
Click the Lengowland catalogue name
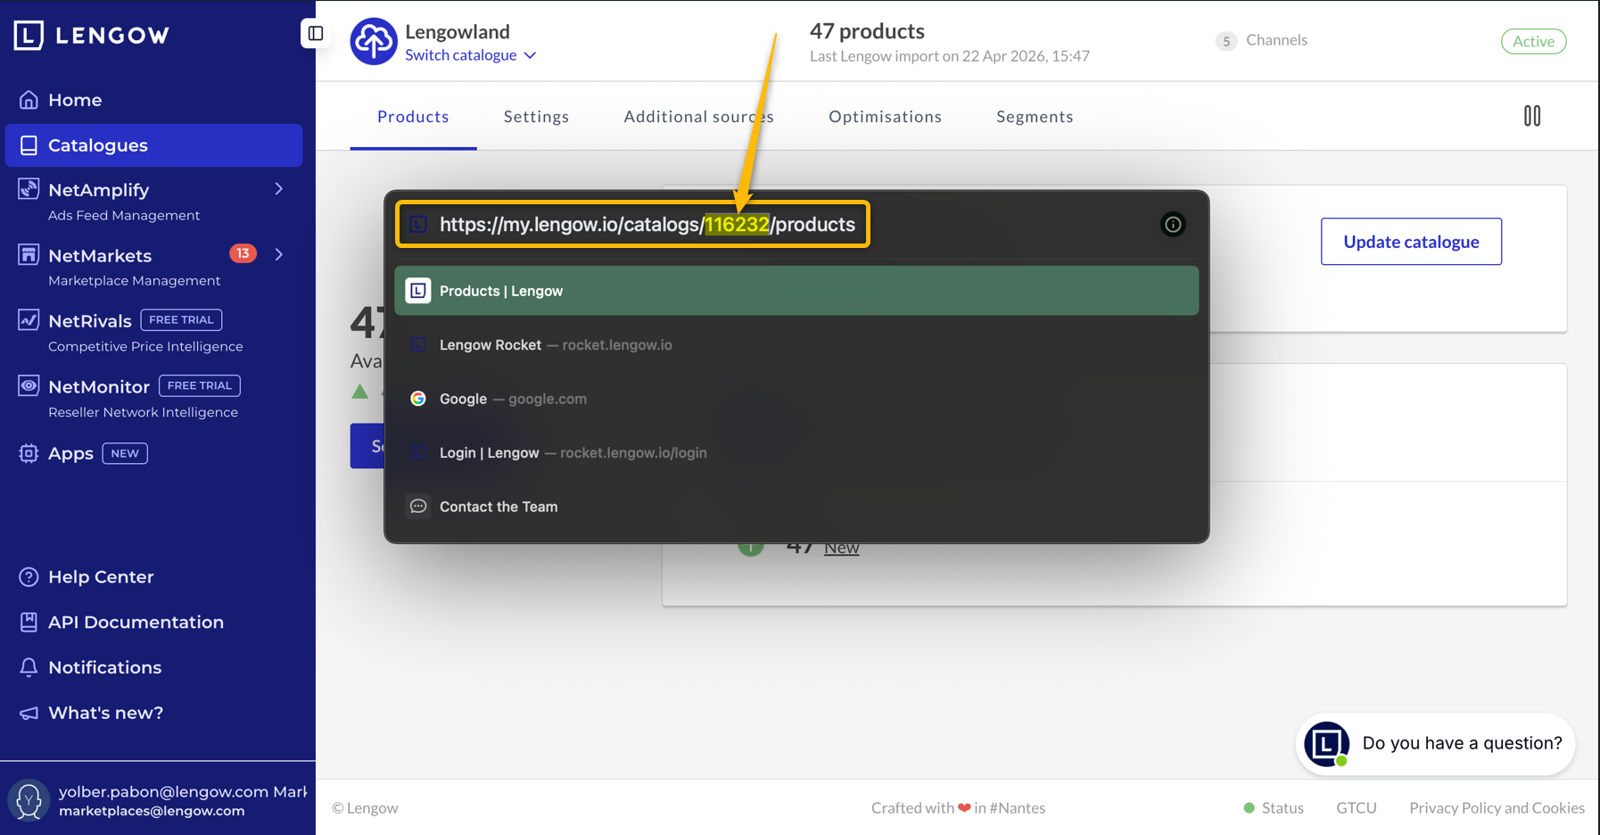pos(458,32)
